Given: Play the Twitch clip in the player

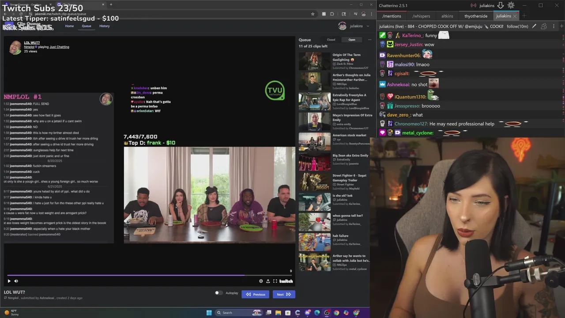Looking at the screenshot, I should [x=9, y=281].
